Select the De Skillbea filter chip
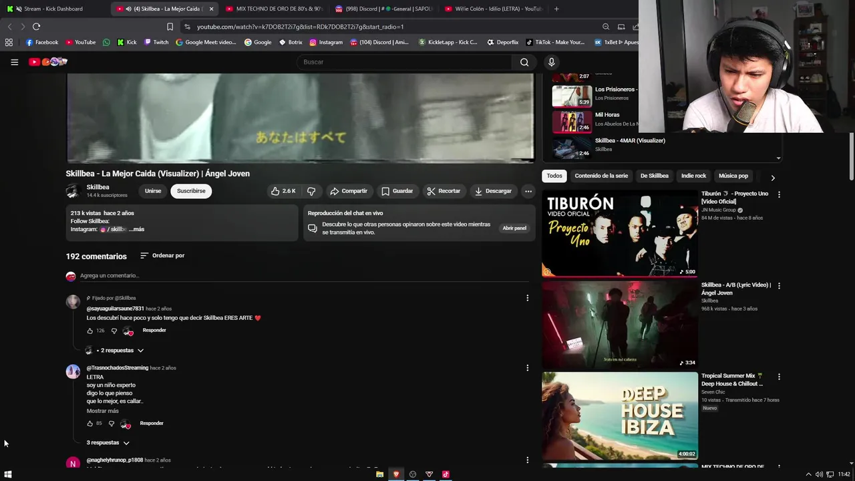 [x=655, y=176]
